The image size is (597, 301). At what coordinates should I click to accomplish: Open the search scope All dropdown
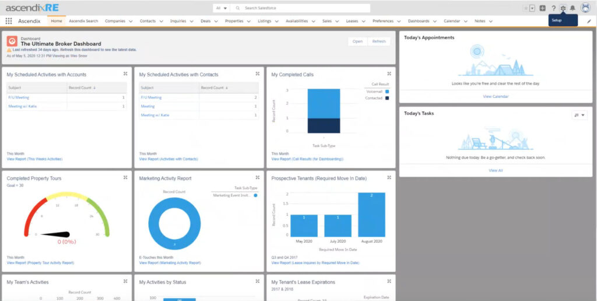[x=221, y=8]
